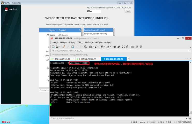The height and width of the screenshot is (124, 192).
Task: Click the arrow icon on the add-session hint bar
Action: (x=53, y=55)
